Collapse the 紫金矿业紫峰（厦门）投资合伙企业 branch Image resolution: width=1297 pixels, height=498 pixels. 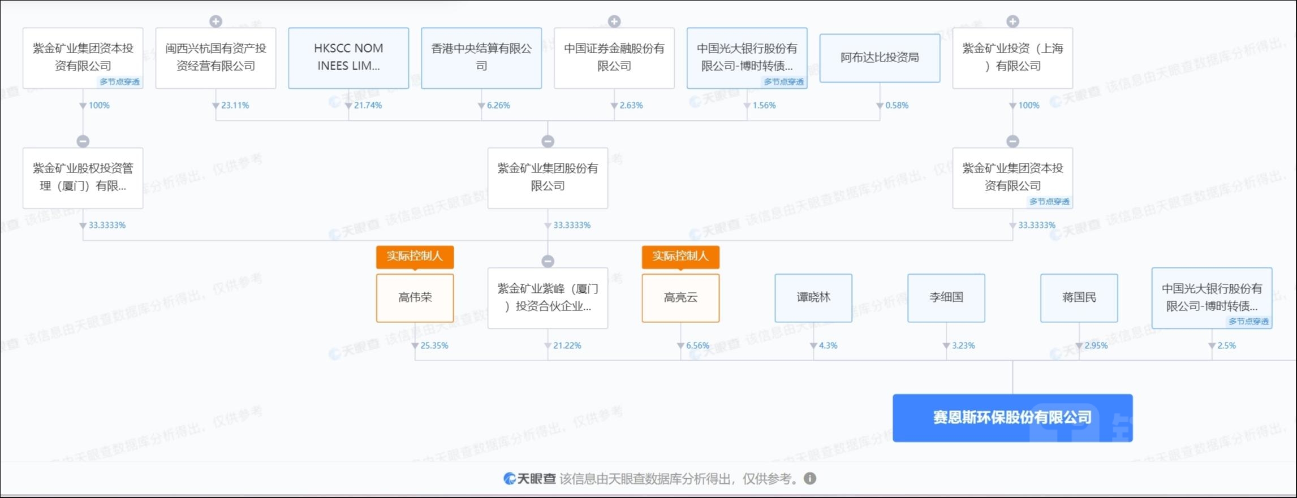548,261
